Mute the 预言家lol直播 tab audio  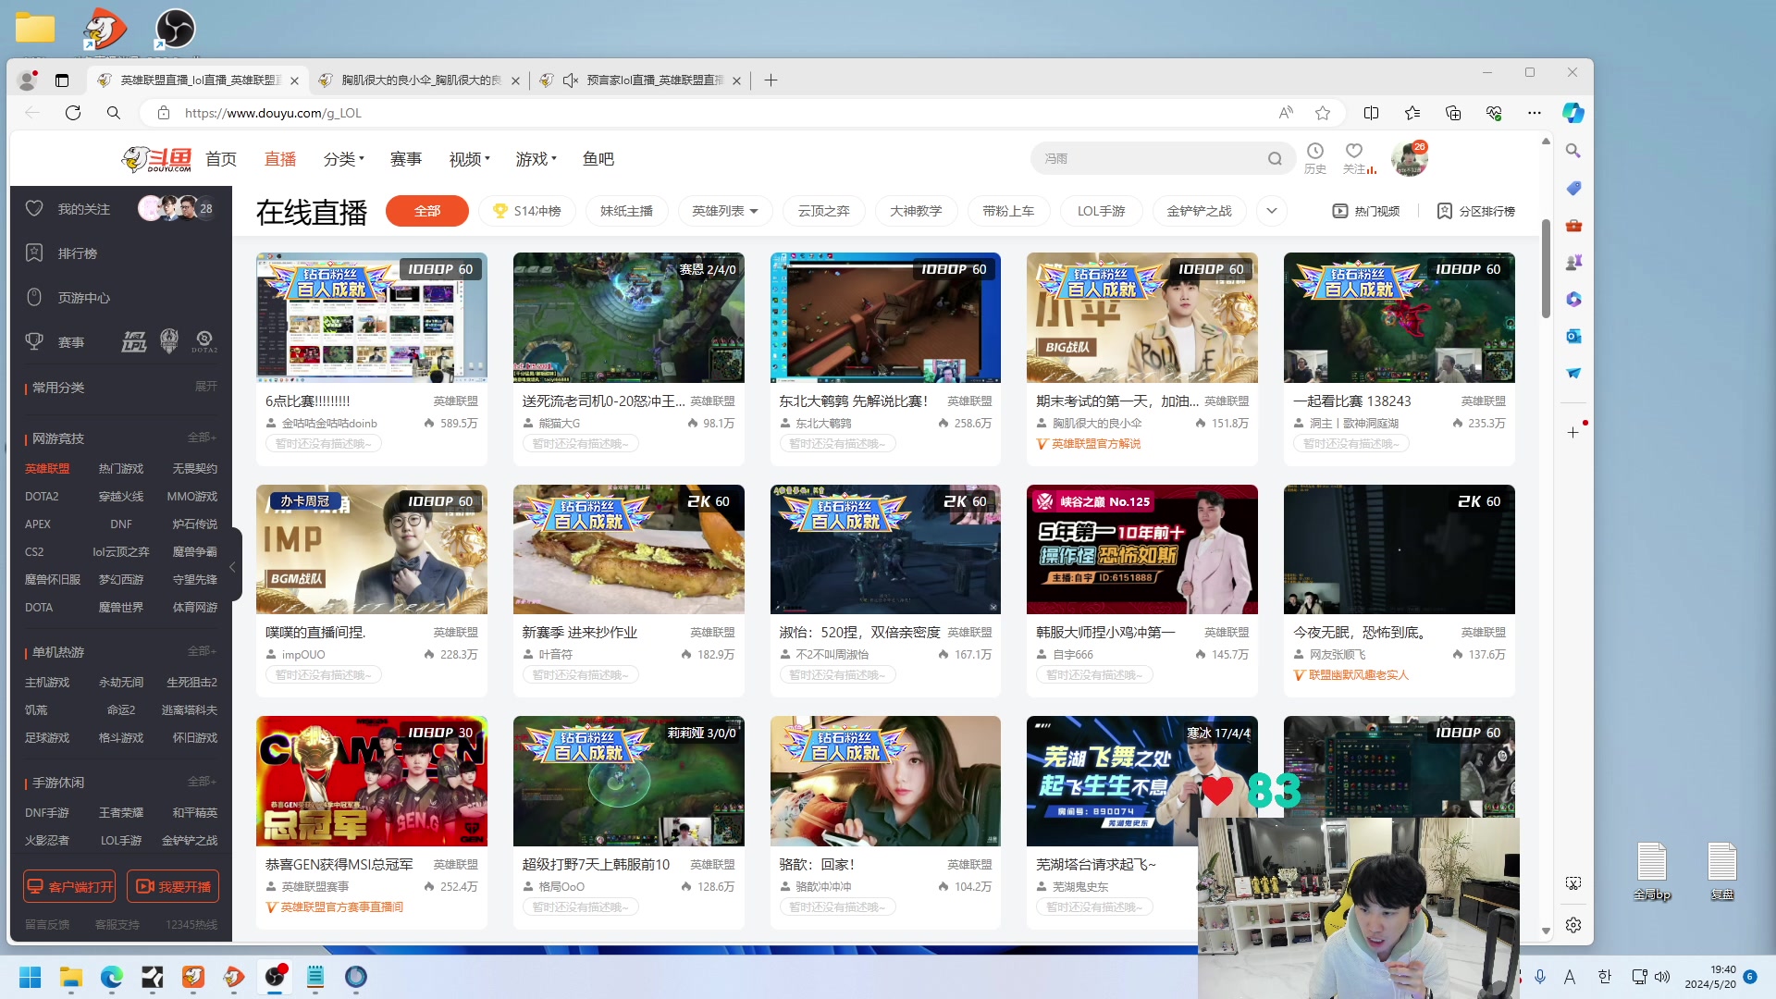tap(571, 80)
